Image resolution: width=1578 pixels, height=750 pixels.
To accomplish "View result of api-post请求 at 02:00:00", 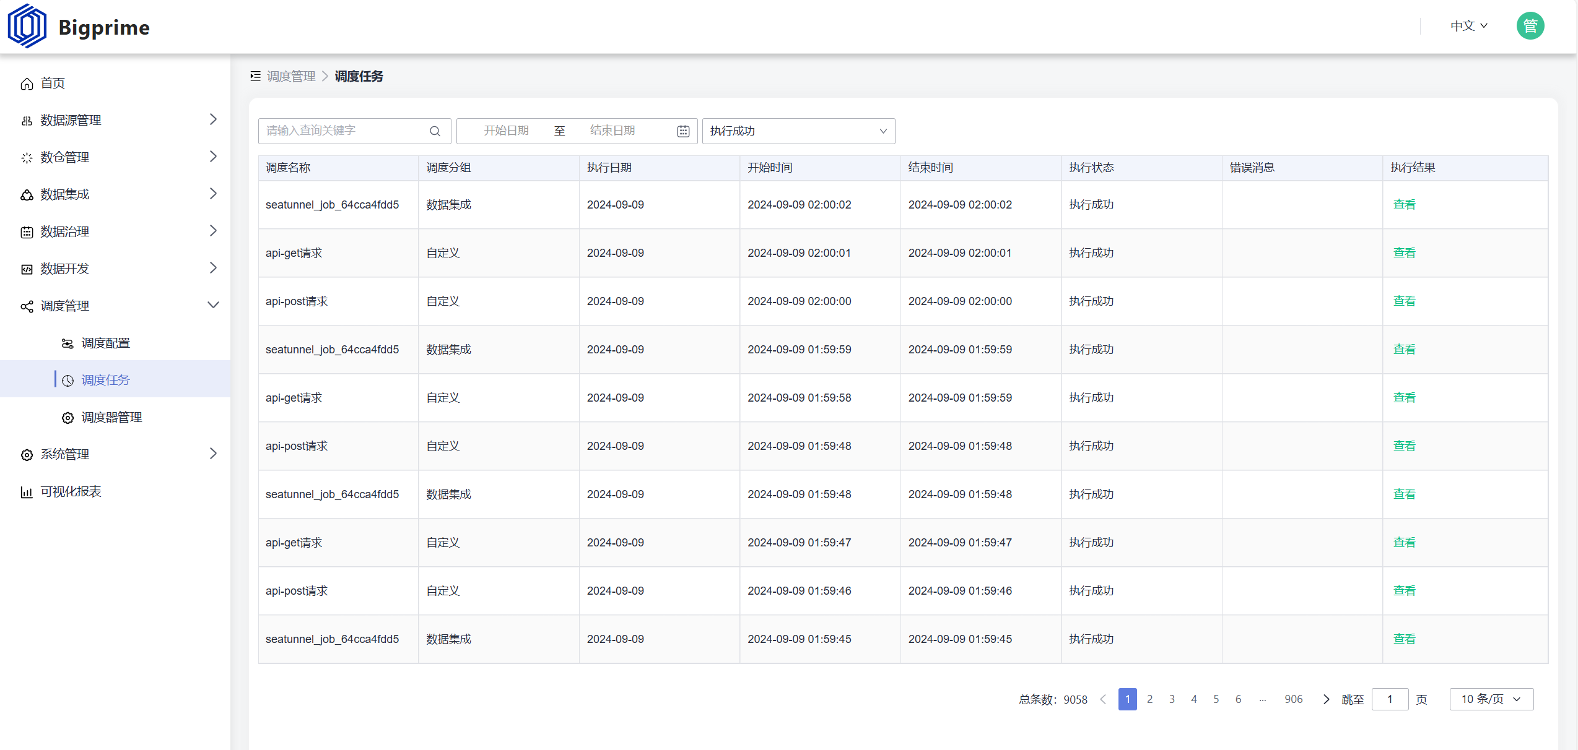I will (1404, 301).
